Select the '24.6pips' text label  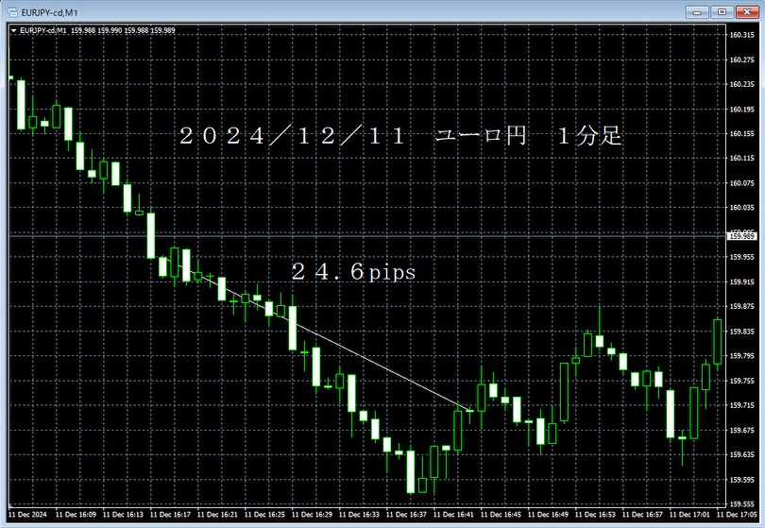[x=353, y=272]
